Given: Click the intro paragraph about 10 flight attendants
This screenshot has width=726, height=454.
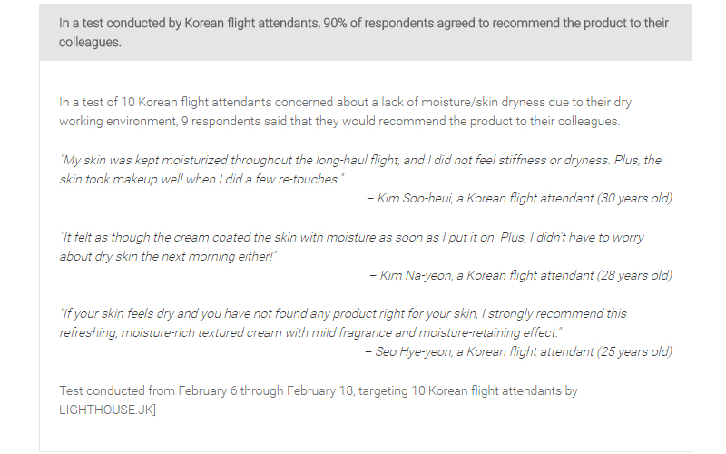Looking at the screenshot, I should [345, 112].
